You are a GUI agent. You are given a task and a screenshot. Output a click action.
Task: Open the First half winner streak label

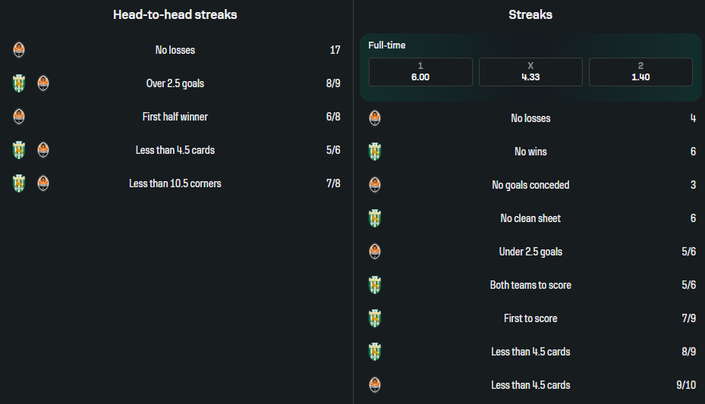click(175, 117)
